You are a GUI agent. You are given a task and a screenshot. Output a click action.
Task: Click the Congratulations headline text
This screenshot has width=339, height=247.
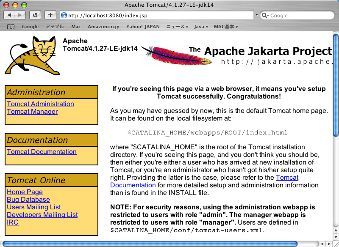(x=219, y=93)
